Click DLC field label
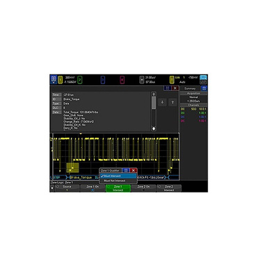Screen dimensions: 278x278 (x=56, y=108)
